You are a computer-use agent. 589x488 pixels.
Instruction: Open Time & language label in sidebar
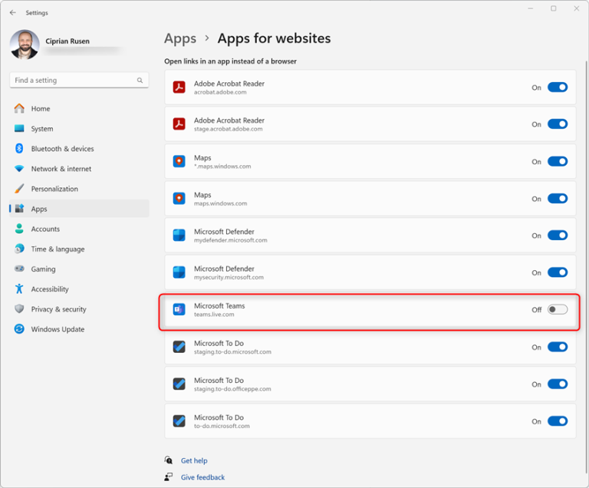click(x=58, y=249)
